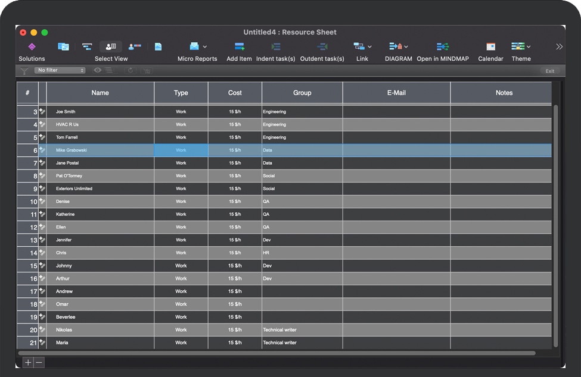581x377 pixels.
Task: Open the Solutions panel
Action: click(32, 47)
